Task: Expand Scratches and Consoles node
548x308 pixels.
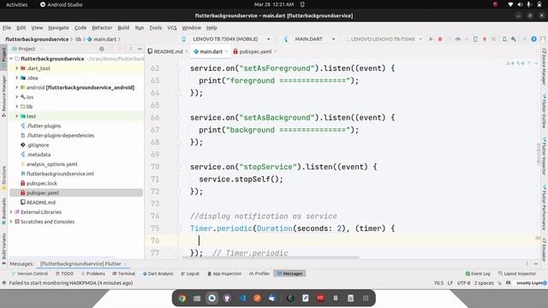Action: click(11, 222)
